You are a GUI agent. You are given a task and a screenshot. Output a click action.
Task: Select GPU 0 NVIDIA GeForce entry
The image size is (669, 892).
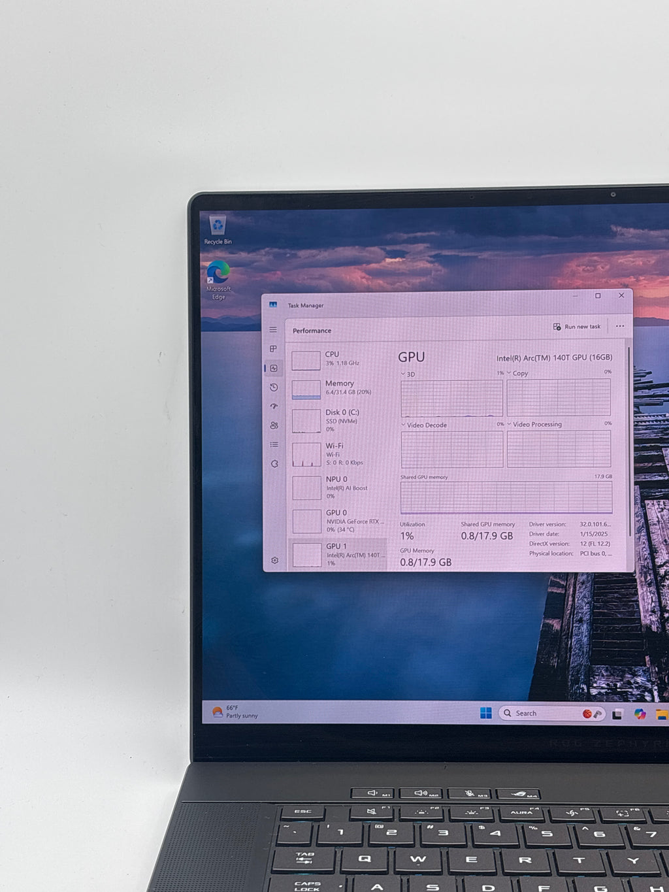[338, 521]
